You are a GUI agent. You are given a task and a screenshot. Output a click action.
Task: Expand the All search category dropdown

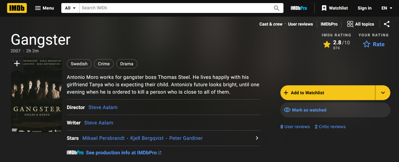[x=70, y=8]
